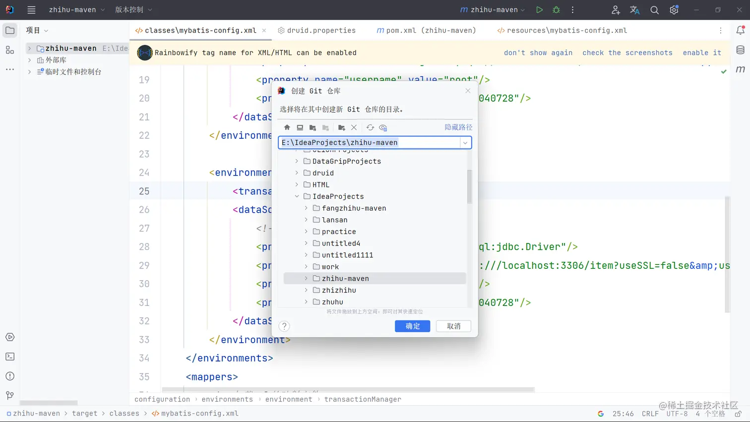Click the "don't show again" link
Screen dimensions: 750x422
(538, 53)
